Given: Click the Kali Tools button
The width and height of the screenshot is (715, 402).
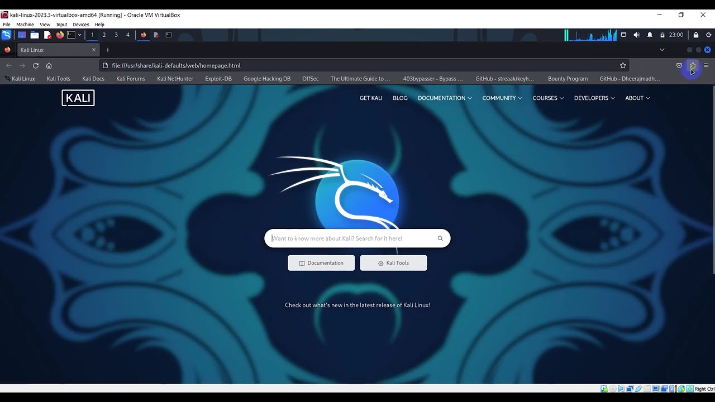Looking at the screenshot, I should 393,263.
